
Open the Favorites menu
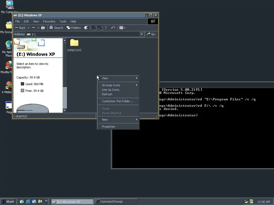(x=49, y=21)
